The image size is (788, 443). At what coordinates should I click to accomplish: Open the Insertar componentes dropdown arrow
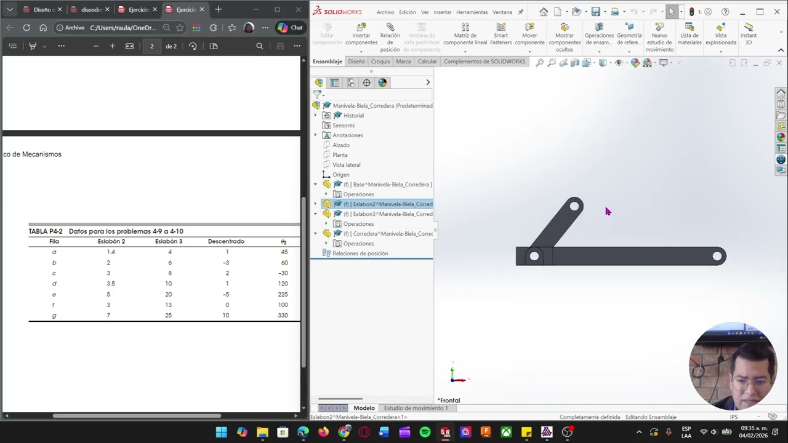click(x=361, y=51)
